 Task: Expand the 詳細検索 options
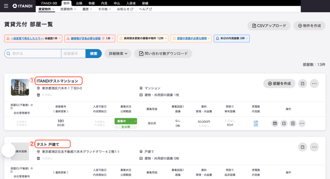(x=118, y=54)
